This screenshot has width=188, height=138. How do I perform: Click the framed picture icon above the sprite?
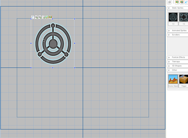click(x=50, y=17)
